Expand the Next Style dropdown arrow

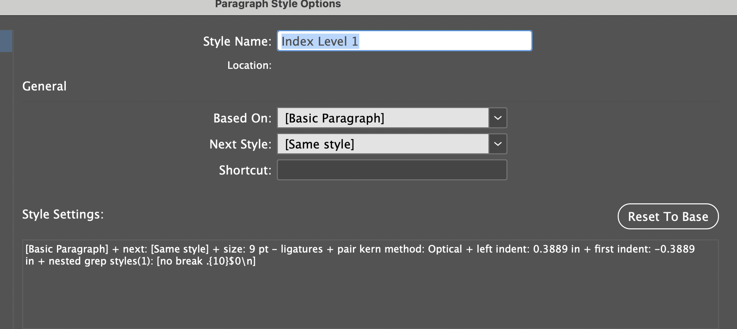(x=498, y=144)
